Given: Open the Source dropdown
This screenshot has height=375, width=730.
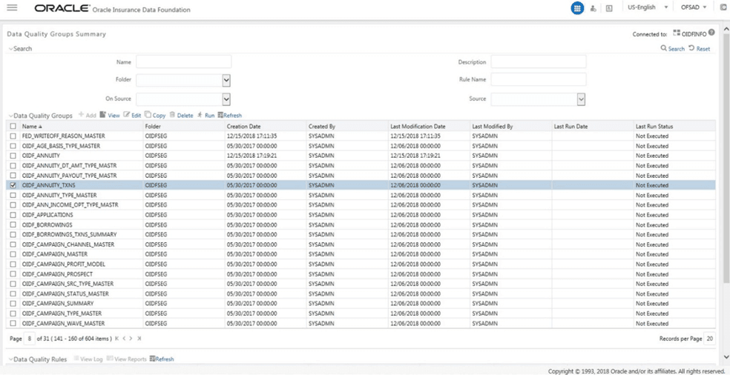Looking at the screenshot, I should [x=581, y=99].
